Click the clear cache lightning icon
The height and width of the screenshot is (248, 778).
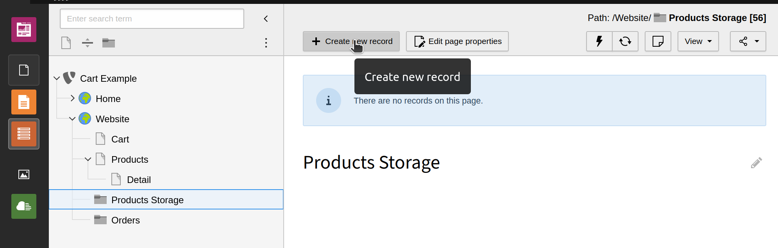coord(599,41)
